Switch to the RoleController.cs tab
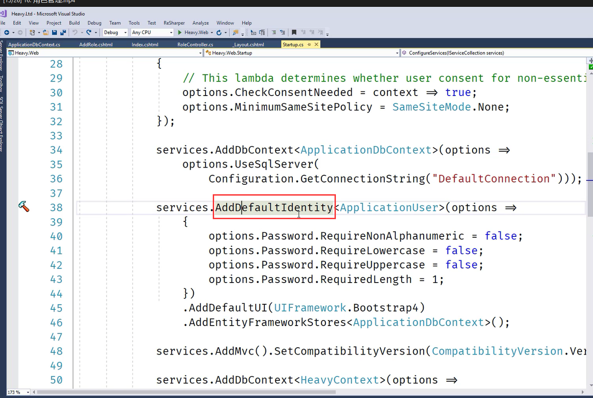Screen dimensions: 593x398 195,44
